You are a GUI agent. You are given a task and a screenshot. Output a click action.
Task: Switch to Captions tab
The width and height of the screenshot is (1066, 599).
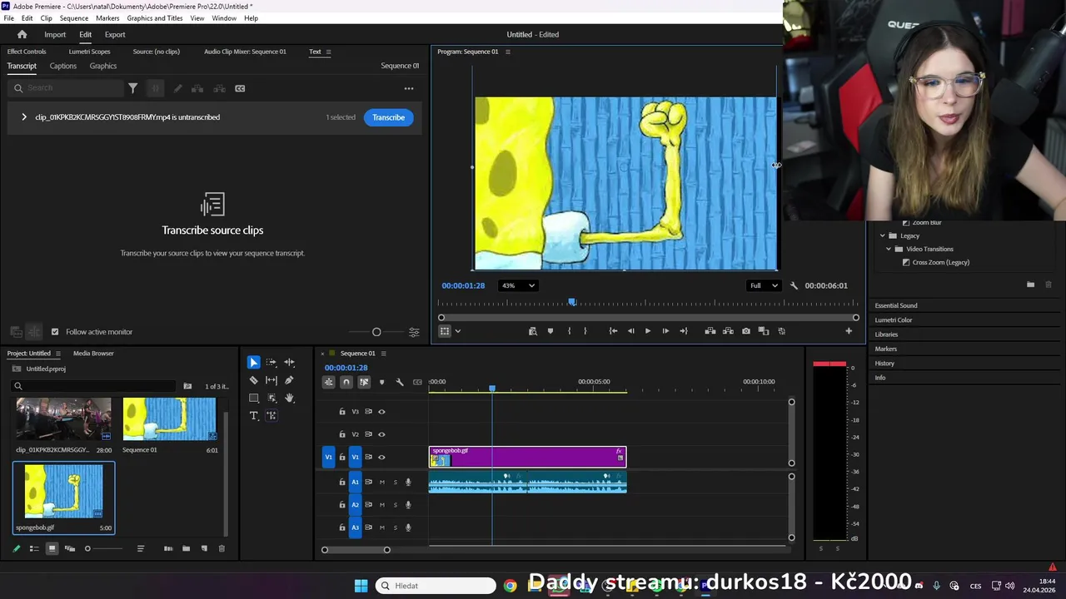click(62, 66)
